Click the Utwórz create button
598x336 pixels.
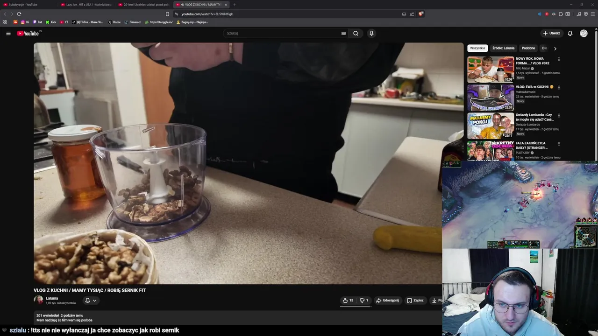[x=552, y=33]
